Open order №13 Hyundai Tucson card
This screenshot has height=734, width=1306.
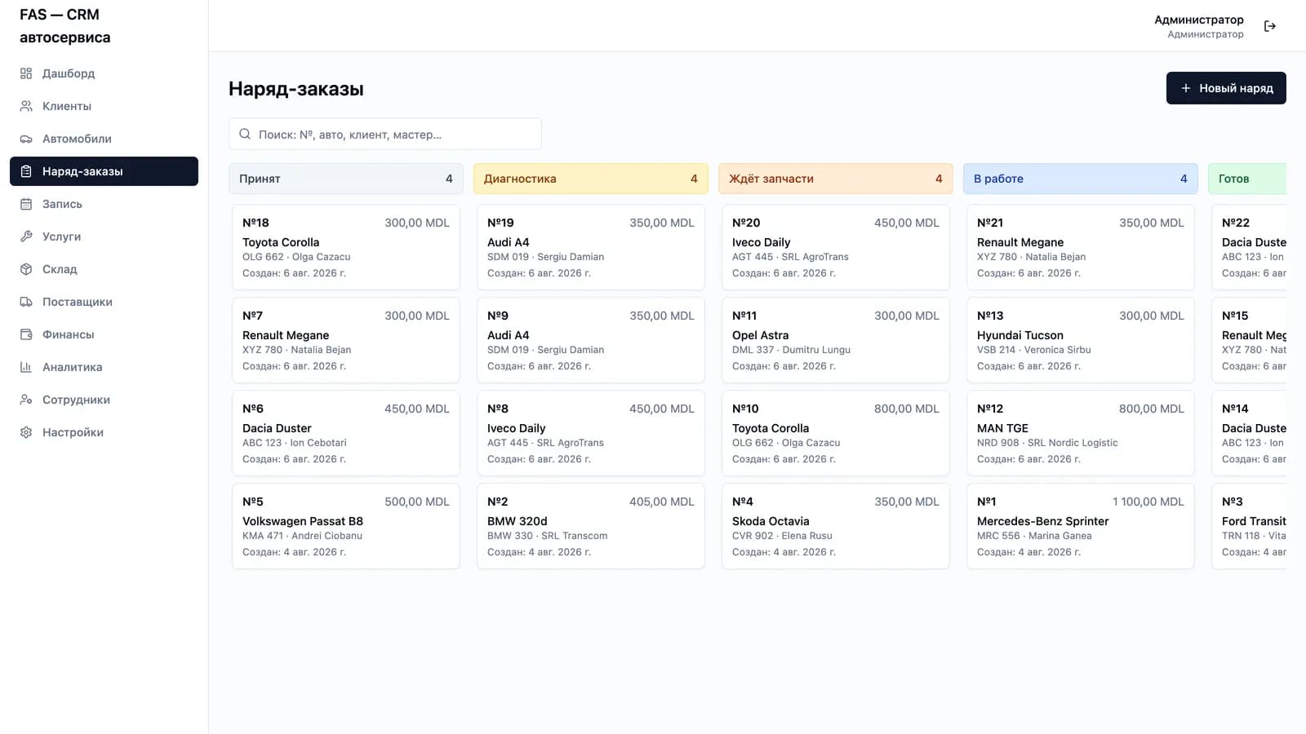pos(1081,340)
